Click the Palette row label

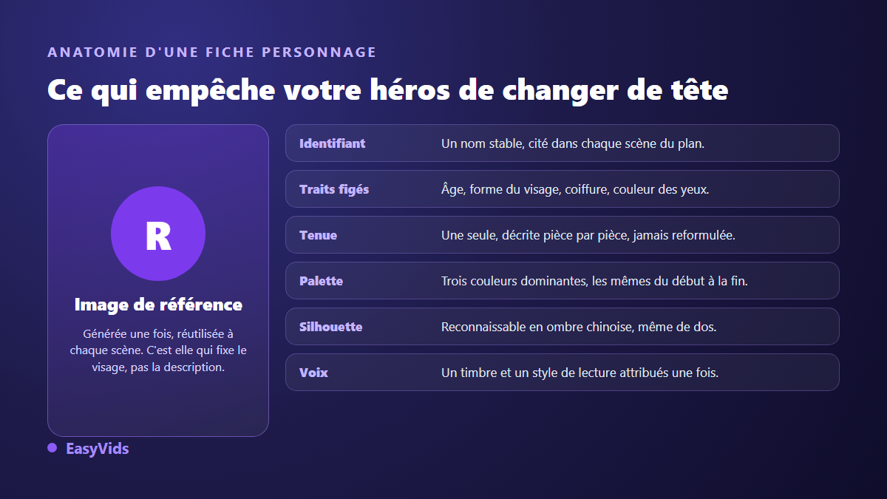coord(321,281)
